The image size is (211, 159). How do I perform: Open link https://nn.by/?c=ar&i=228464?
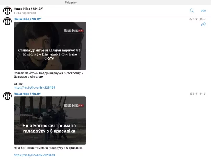coord(35,87)
